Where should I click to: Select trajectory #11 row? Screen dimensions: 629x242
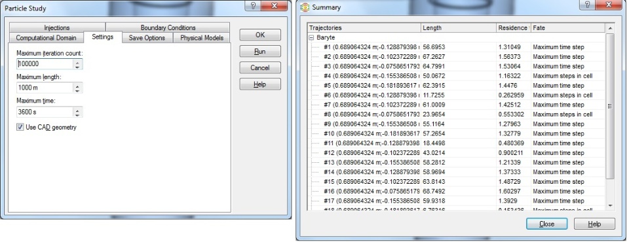pos(456,143)
